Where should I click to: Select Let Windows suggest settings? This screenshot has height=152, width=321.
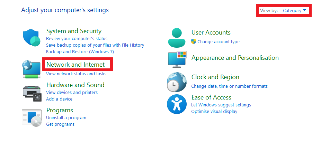(x=221, y=105)
